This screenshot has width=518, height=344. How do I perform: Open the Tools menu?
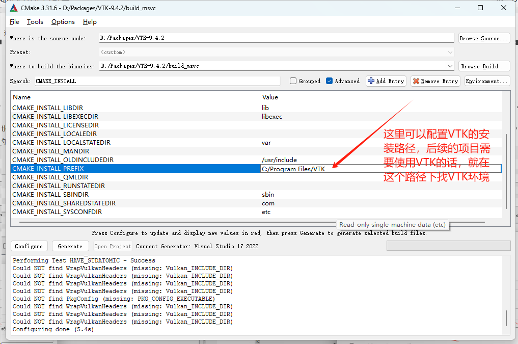tap(35, 22)
